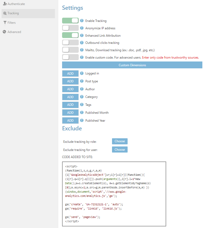Choose roles to exclude from tracking

pos(120,141)
